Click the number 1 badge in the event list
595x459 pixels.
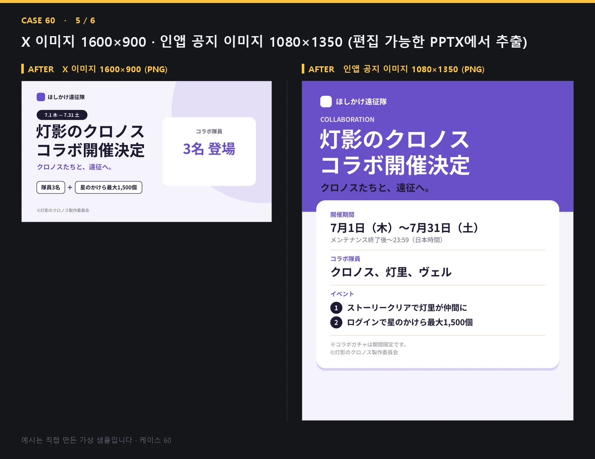(x=336, y=308)
